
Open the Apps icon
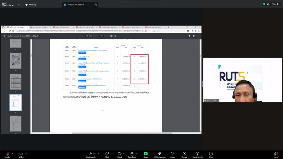[x=172, y=154]
